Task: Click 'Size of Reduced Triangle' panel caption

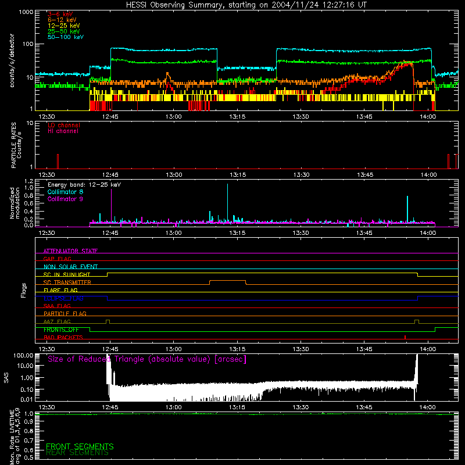Action: pos(147,359)
